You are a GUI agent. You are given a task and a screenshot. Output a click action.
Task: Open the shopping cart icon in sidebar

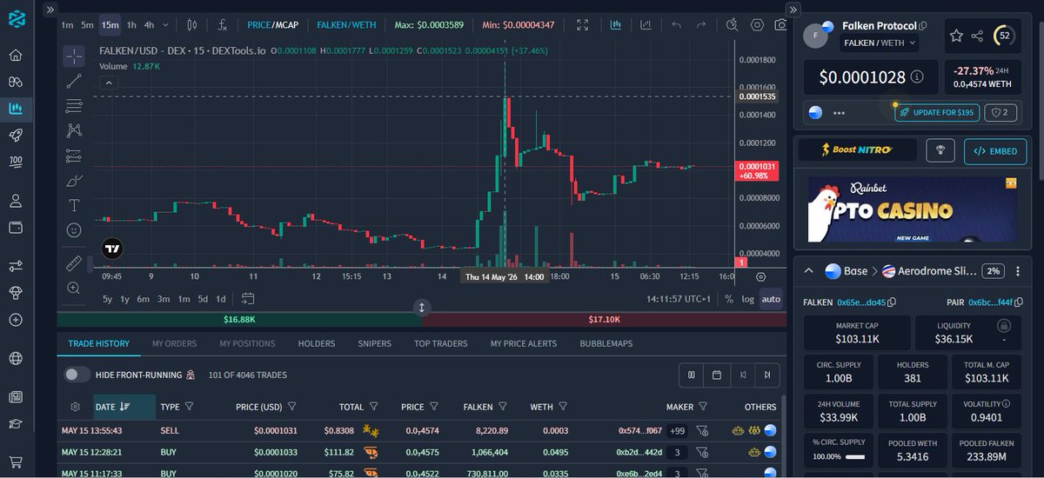16,461
